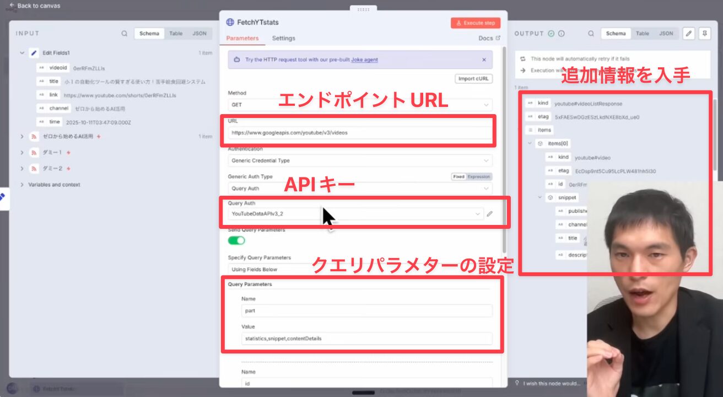Select the Table view in INPUT panel
Screen dimensions: 723x397
(x=176, y=34)
